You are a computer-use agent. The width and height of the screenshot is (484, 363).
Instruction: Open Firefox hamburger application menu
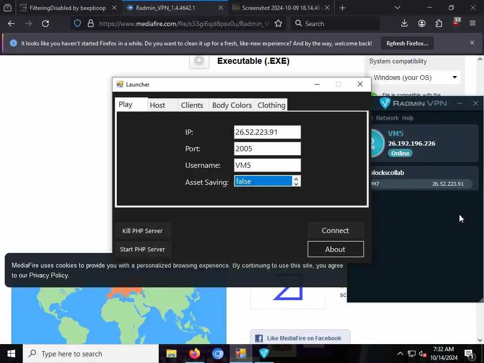[472, 24]
